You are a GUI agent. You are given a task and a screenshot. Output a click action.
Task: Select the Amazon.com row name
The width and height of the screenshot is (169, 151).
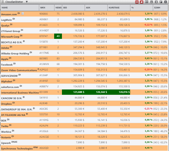9,14
